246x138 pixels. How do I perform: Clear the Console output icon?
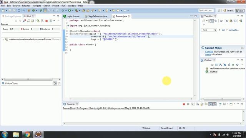[x=198, y=104]
